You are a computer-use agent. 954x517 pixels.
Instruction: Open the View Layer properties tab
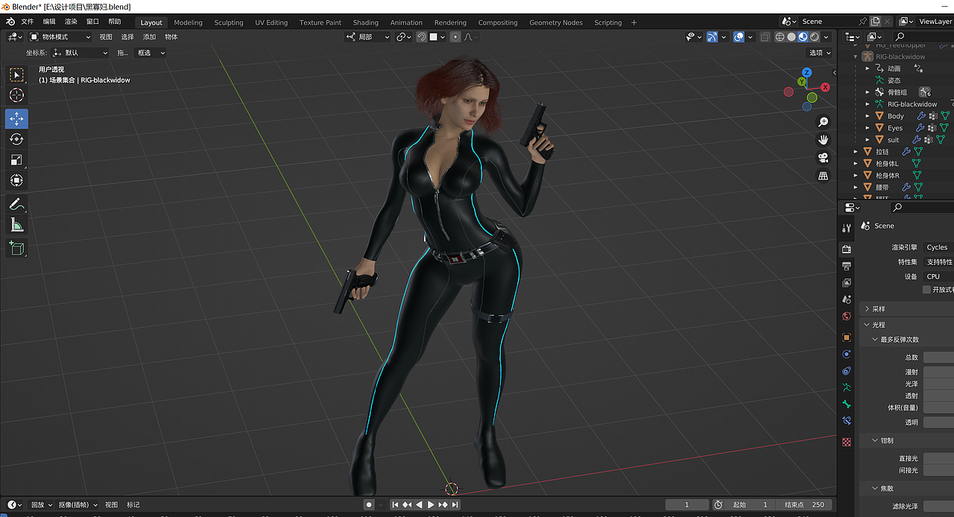coord(846,283)
